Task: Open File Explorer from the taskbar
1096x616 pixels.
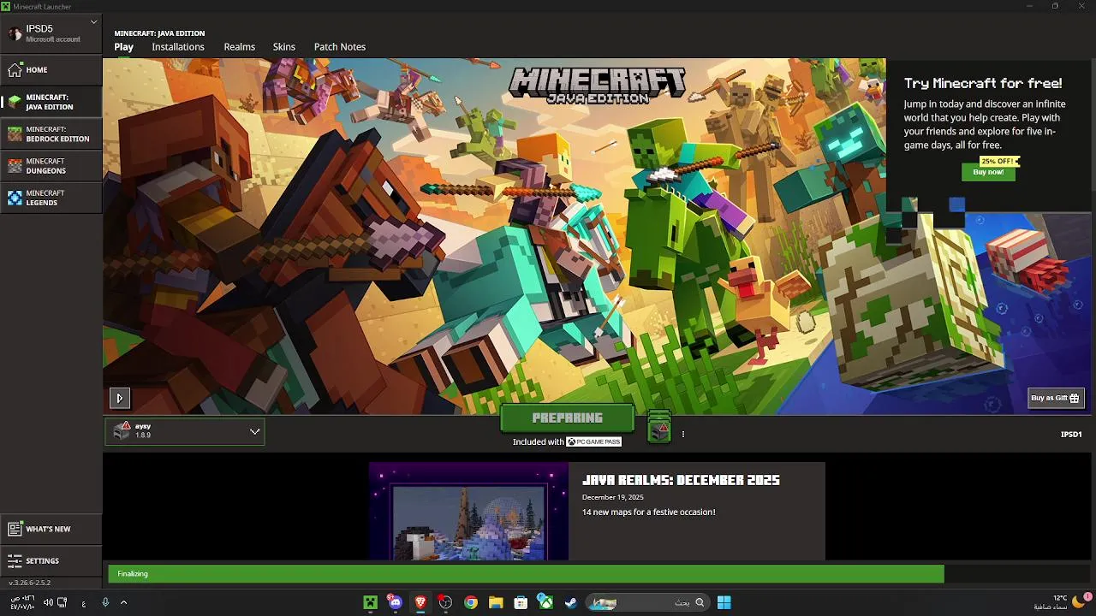Action: (x=496, y=602)
